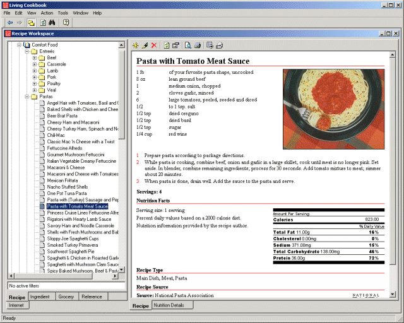Expand the Veal folder
The image size is (404, 323).
pyautogui.click(x=35, y=90)
